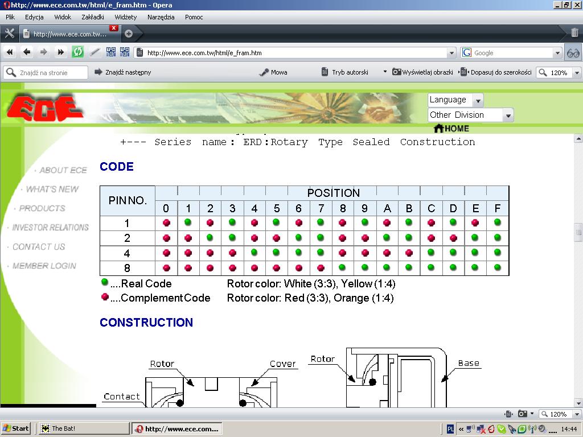Click the PRODUCTS sidebar link
Viewport: 583px width, 437px height.
pyautogui.click(x=42, y=208)
